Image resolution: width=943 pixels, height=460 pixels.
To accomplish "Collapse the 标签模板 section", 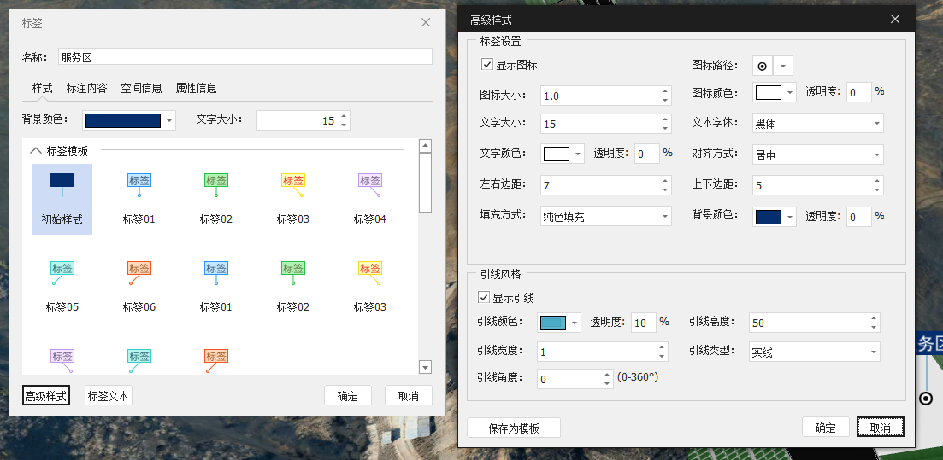I will [x=36, y=150].
